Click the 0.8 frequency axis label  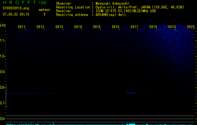(2, 87)
